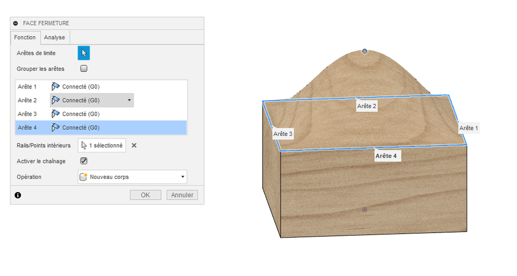The width and height of the screenshot is (517, 276).
Task: Click the Arête 2 row name in list
Action: tap(27, 101)
